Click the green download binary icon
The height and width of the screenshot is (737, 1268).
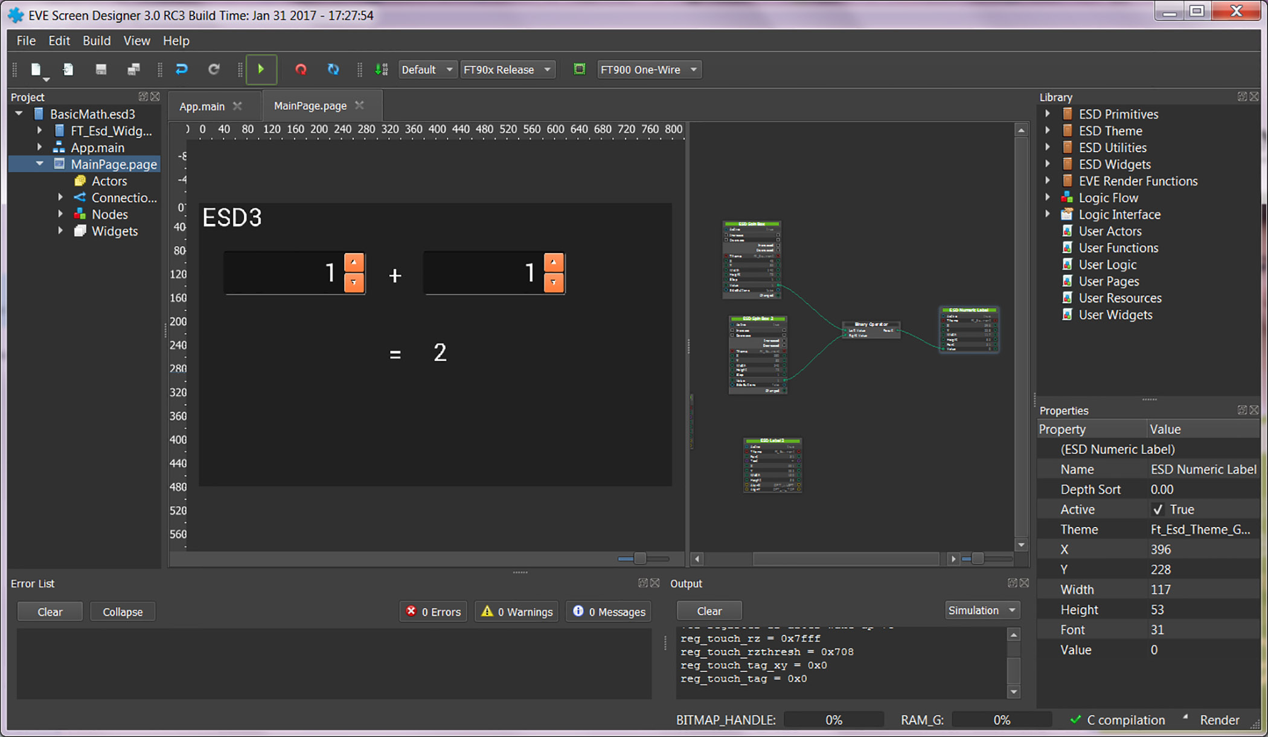click(382, 69)
